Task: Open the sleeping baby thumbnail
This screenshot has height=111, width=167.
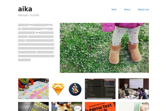Action: pyautogui.click(x=134, y=107)
